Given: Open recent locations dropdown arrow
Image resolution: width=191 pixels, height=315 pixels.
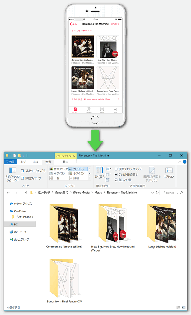Looking at the screenshot, I should 21,193.
